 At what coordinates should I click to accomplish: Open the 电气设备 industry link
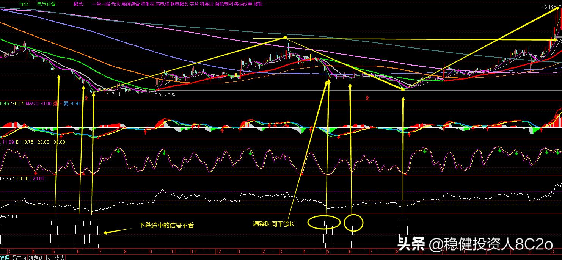46,4
